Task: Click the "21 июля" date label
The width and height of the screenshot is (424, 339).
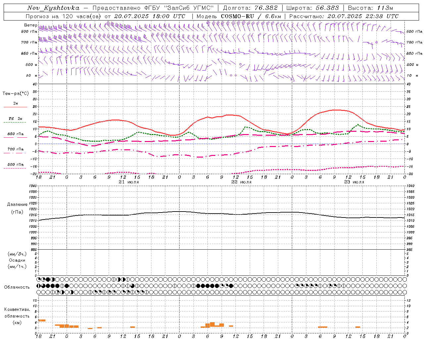Action: point(129,182)
